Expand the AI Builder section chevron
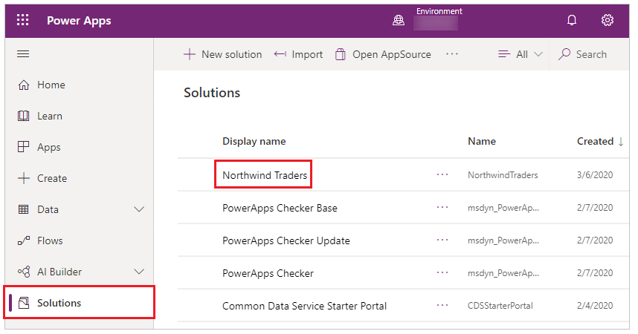The height and width of the screenshot is (334, 638). point(139,272)
